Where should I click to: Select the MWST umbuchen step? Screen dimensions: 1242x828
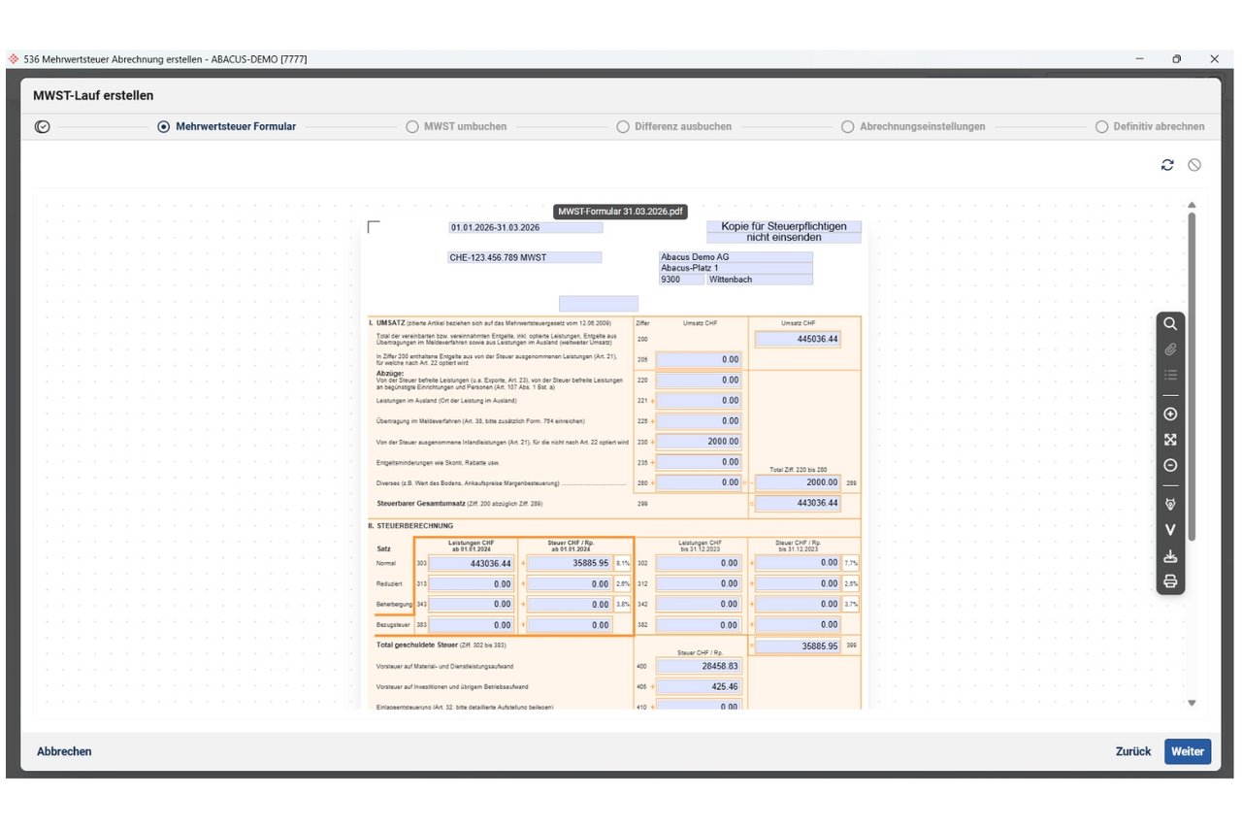(x=456, y=126)
